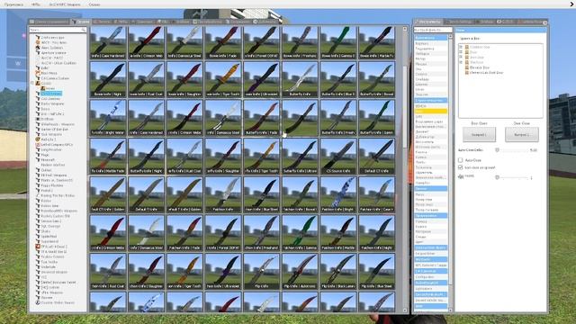Select Counter-Strike: Source in the category list
The width and height of the screenshot is (576, 324).
coord(54,302)
